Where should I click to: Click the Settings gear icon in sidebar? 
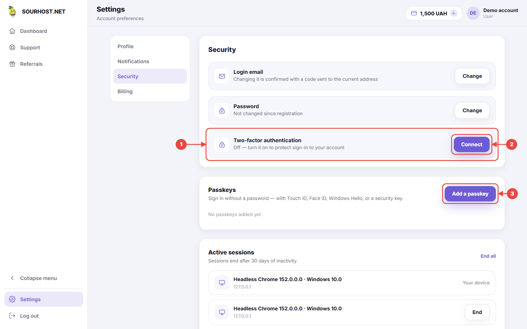[12, 299]
